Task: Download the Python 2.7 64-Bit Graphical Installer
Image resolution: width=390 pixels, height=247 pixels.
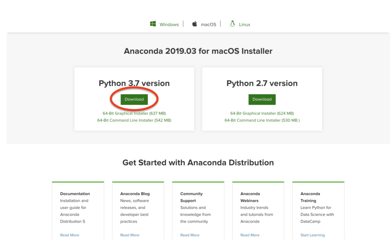Action: pos(262,113)
